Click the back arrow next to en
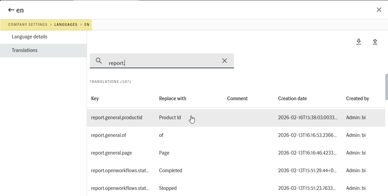Image resolution: width=388 pixels, height=196 pixels. tap(11, 10)
